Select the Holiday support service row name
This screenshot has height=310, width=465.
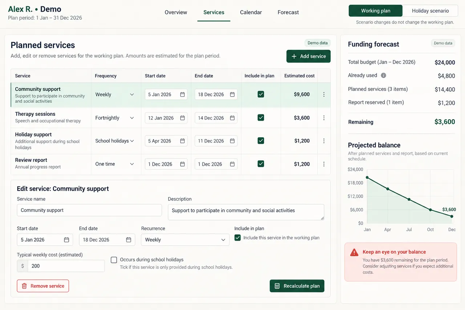point(33,134)
